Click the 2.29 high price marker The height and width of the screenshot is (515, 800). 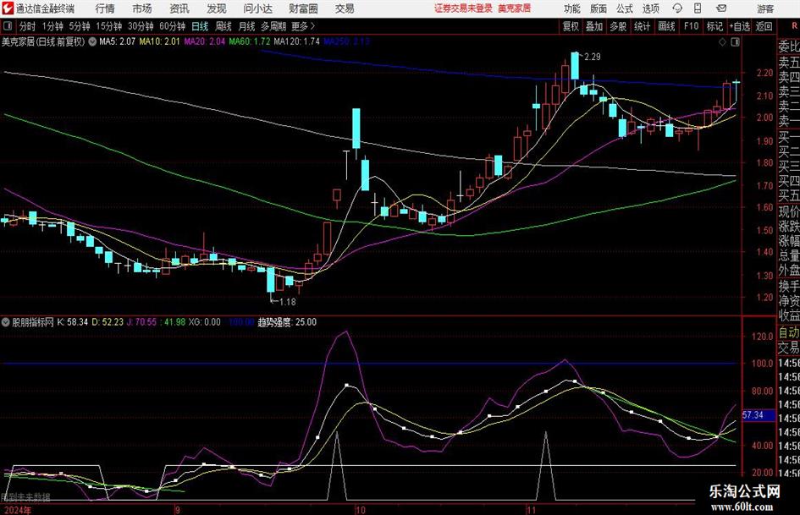point(592,58)
